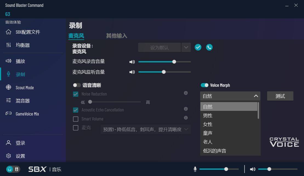Minimize the Sound Blaster Command window

click(x=287, y=5)
